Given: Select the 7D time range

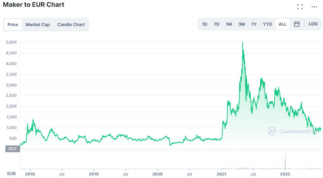Looking at the screenshot, I should coord(216,24).
